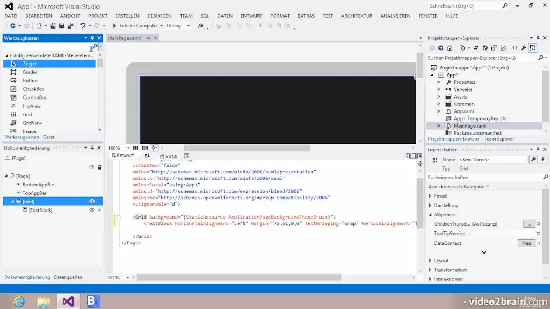Click the horizontal split view icon
Viewport: 550px width, 309px height.
click(x=414, y=156)
